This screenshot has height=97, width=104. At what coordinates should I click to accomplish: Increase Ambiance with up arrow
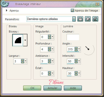click(49, 60)
